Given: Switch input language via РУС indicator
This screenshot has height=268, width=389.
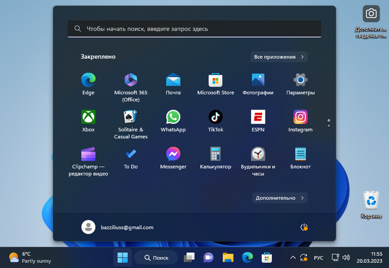Looking at the screenshot, I should click(x=318, y=258).
